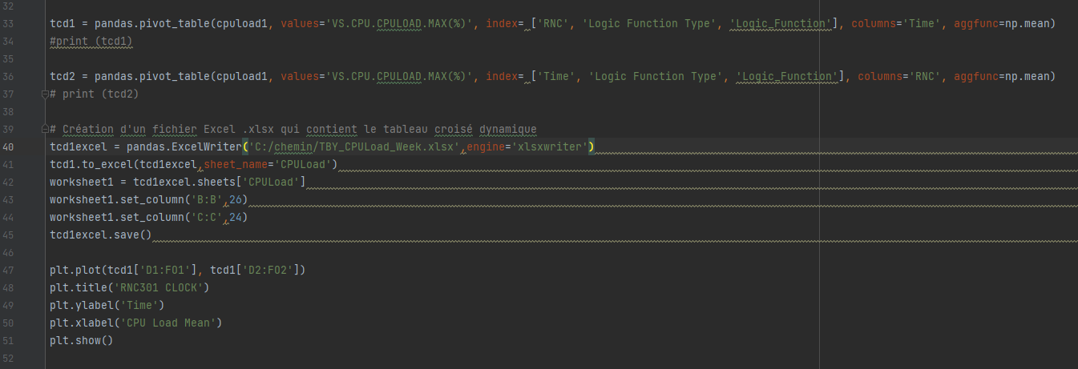Click the 'B:B' set_column argument
Screen dimensions: 1078x369
pos(204,199)
